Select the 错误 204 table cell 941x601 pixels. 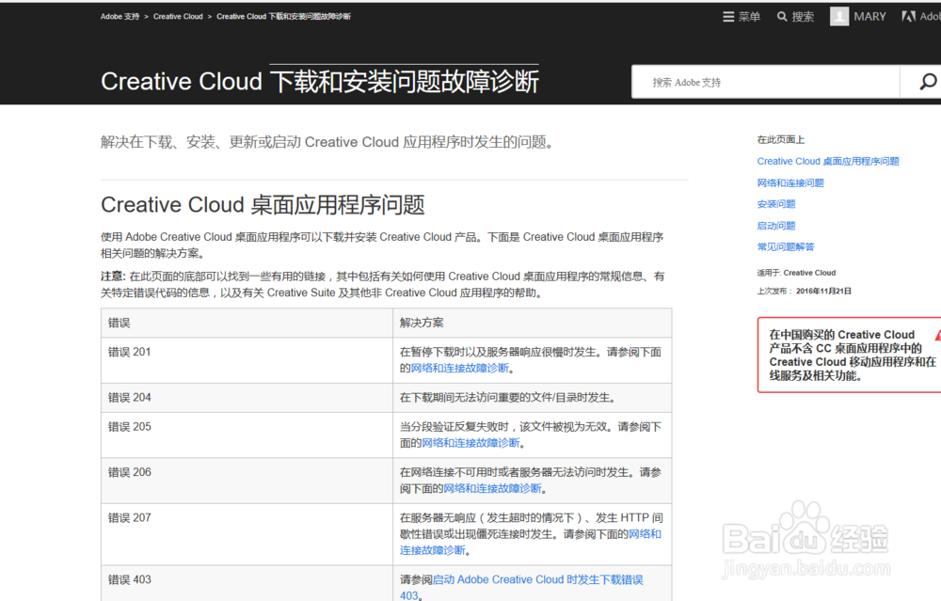click(x=247, y=398)
